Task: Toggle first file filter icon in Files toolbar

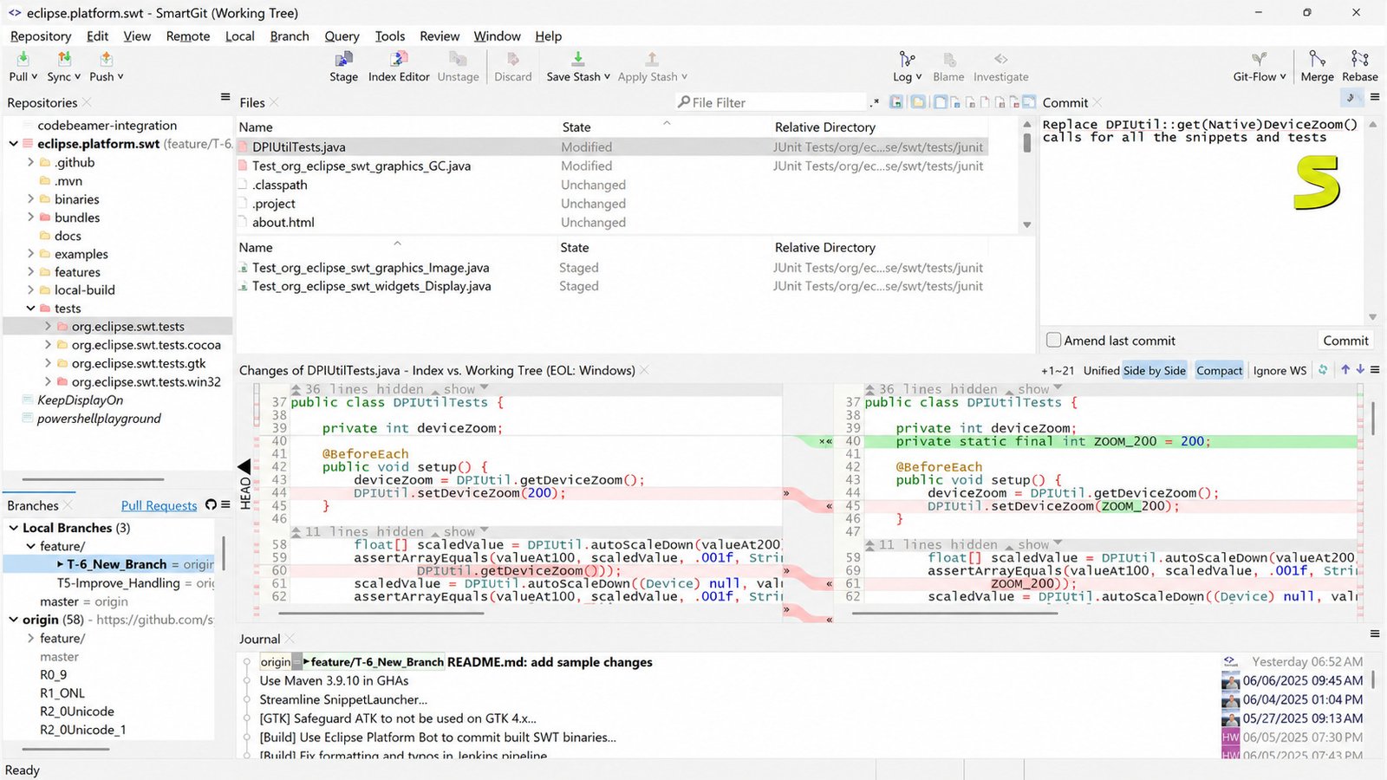Action: click(896, 102)
